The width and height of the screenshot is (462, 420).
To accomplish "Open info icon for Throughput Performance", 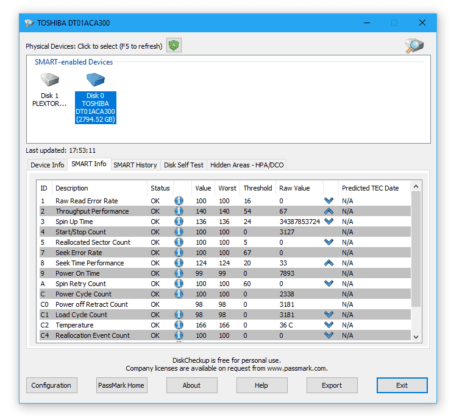I will [179, 211].
